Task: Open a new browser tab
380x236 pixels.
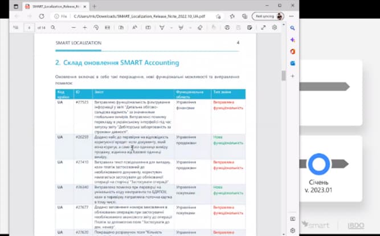Action: [94, 6]
